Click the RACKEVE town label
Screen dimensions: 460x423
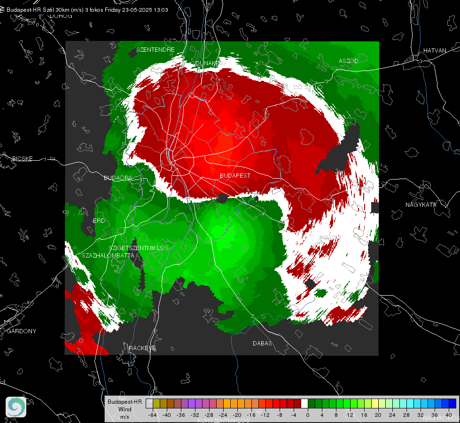142,348
